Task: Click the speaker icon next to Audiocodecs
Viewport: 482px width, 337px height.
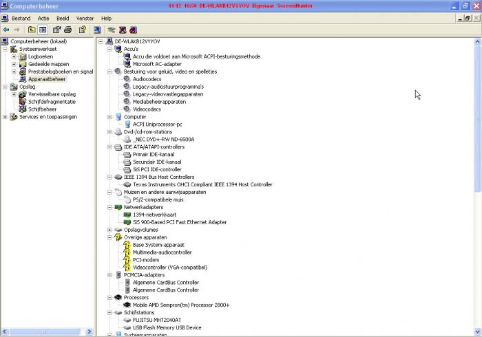Action: click(x=127, y=79)
